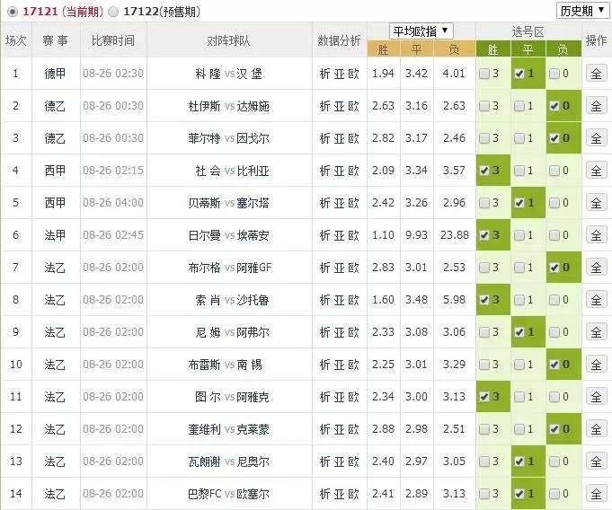This screenshot has width=612, height=510.
Task: Uncheck the 负 0 box for 杜伊斯 vs 达姆施
Action: [554, 106]
